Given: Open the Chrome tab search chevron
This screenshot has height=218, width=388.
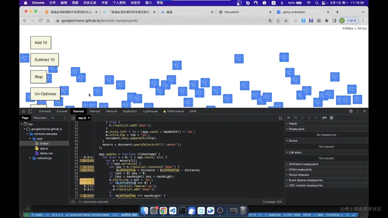Looking at the screenshot, I should tap(363, 12).
